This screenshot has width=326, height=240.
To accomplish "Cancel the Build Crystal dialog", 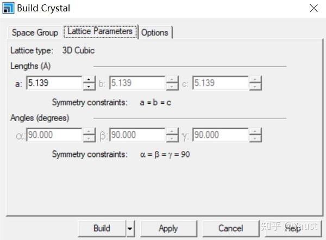I will (x=230, y=229).
